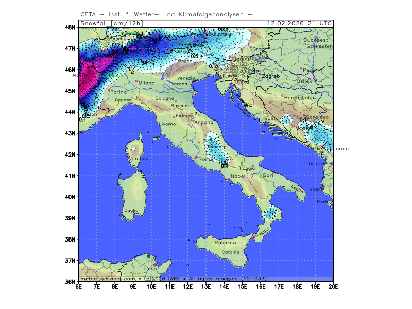Select the Cagliari label on Sardinia
The height and width of the screenshot is (309, 412).
(133, 211)
